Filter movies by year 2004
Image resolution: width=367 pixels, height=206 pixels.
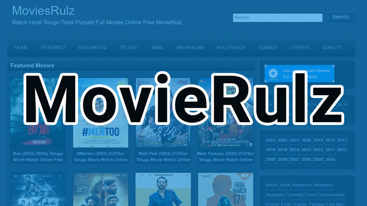tap(330, 159)
